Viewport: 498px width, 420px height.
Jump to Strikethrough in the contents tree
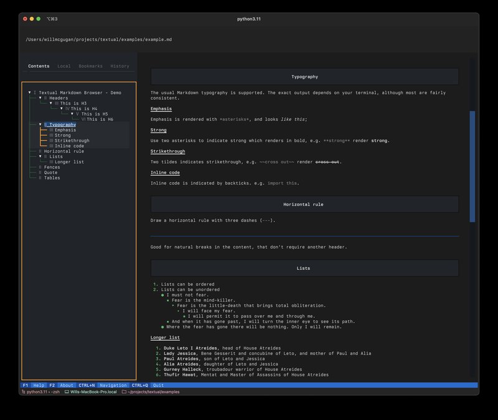72,141
